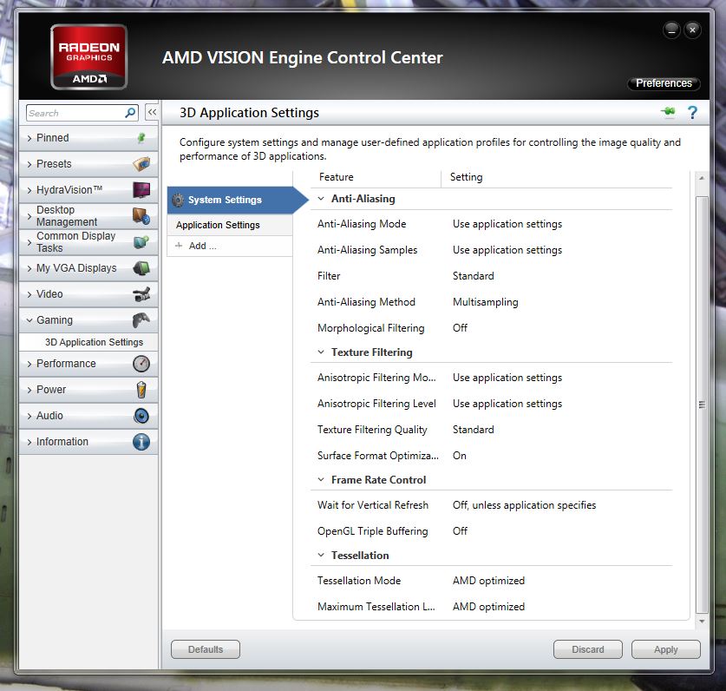Click the Information blue i icon
The width and height of the screenshot is (726, 691).
[x=141, y=442]
